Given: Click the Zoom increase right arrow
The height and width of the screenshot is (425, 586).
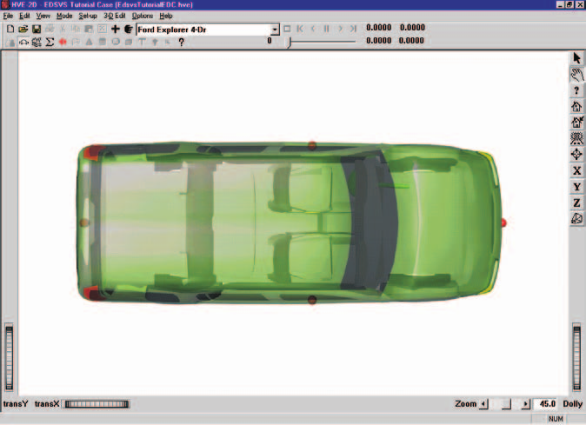Looking at the screenshot, I should (526, 404).
